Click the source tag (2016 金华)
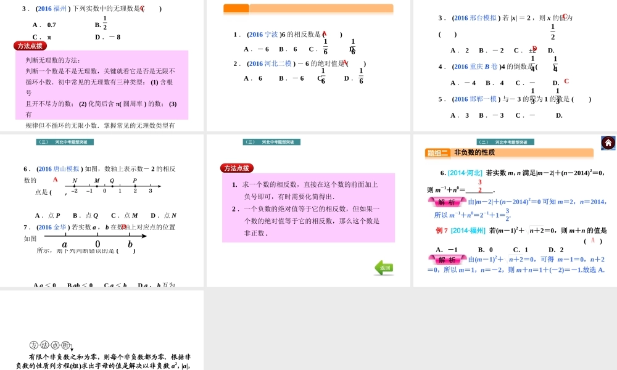617x370 pixels. pos(53,228)
